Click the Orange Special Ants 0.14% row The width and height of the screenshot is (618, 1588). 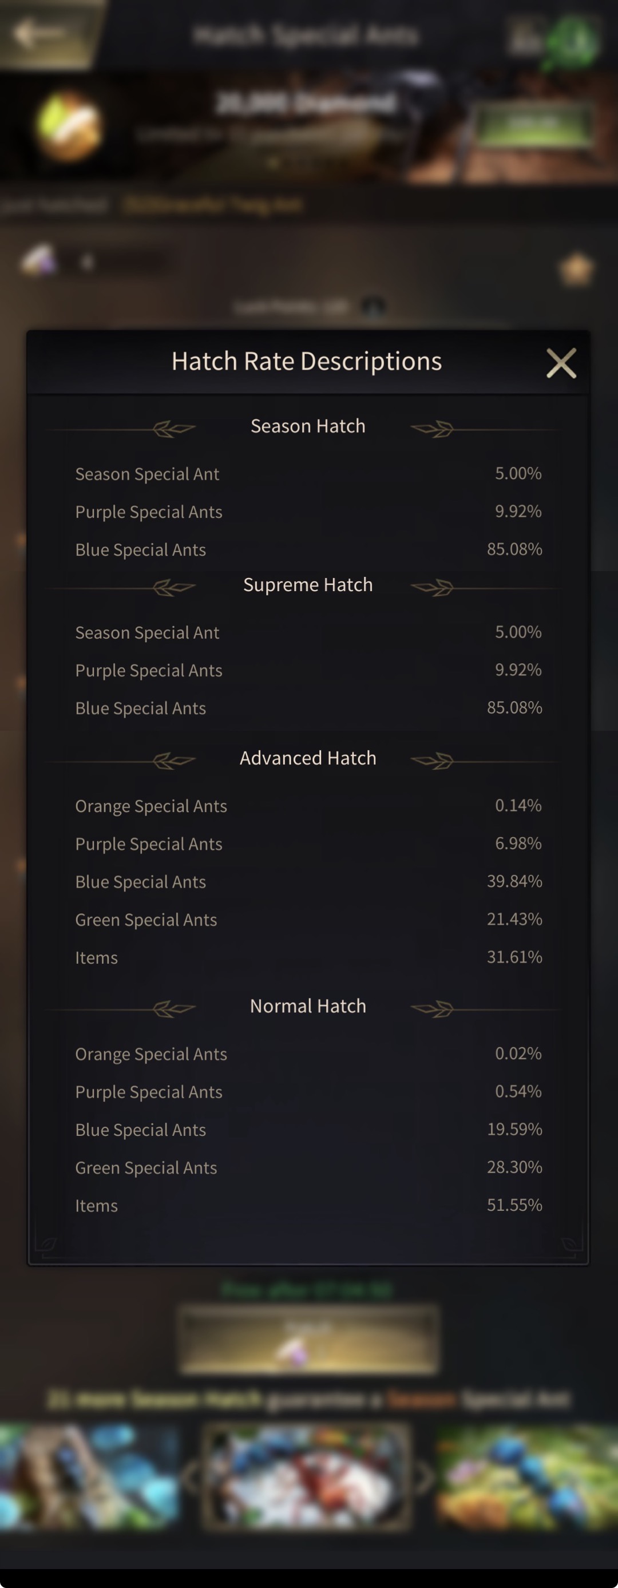pyautogui.click(x=308, y=806)
